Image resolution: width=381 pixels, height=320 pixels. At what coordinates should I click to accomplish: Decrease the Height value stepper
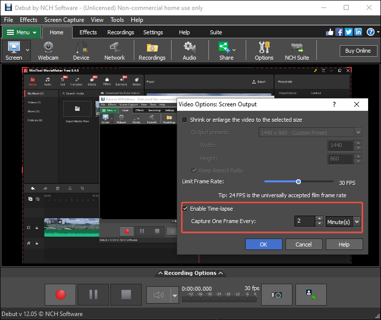point(358,161)
